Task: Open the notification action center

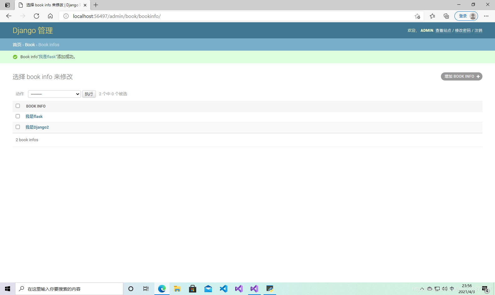Action: [x=485, y=289]
